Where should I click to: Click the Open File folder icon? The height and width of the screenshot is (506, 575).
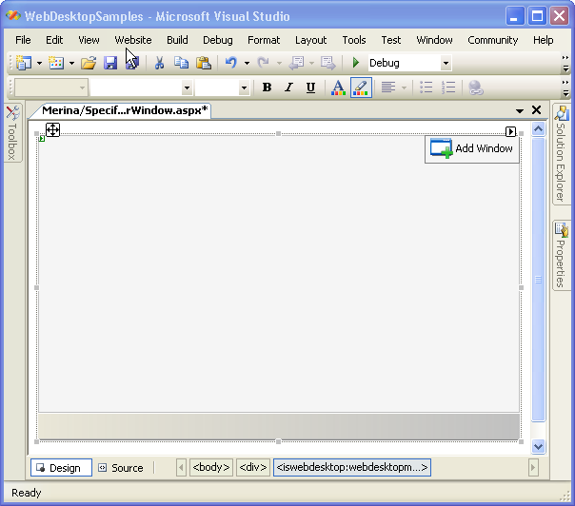click(88, 63)
